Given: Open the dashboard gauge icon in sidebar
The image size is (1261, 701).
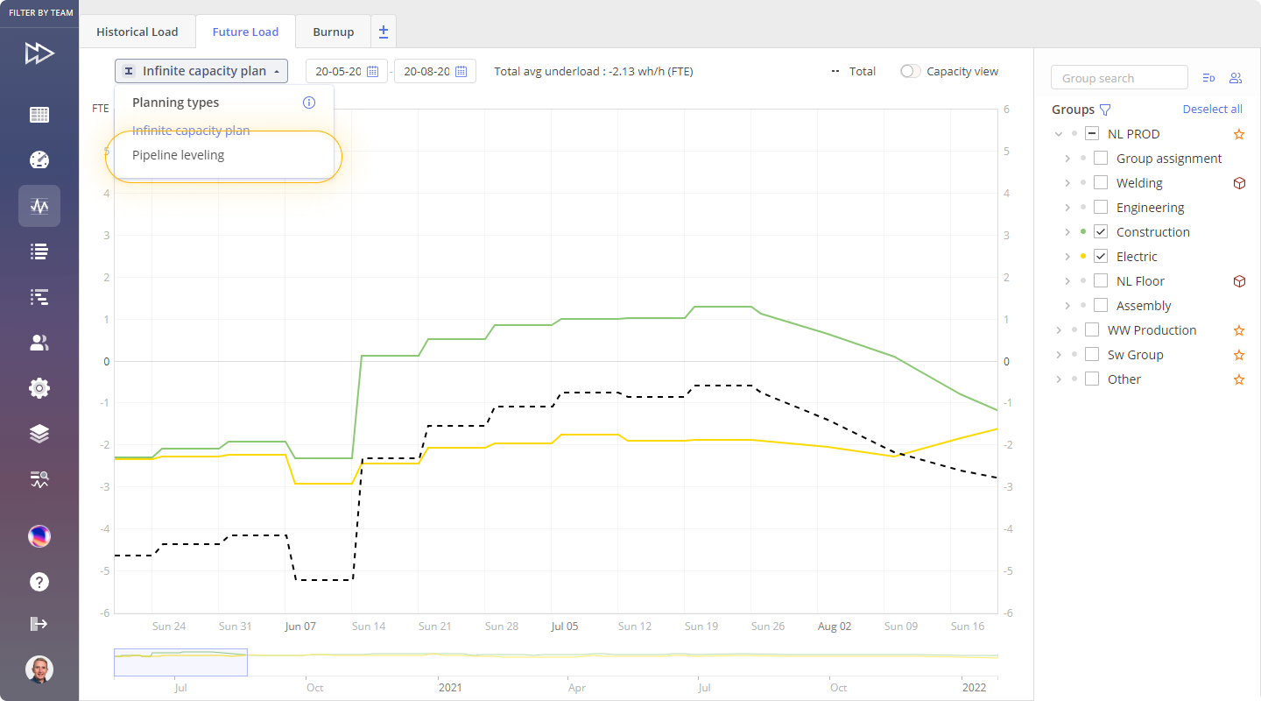Looking at the screenshot, I should (39, 160).
